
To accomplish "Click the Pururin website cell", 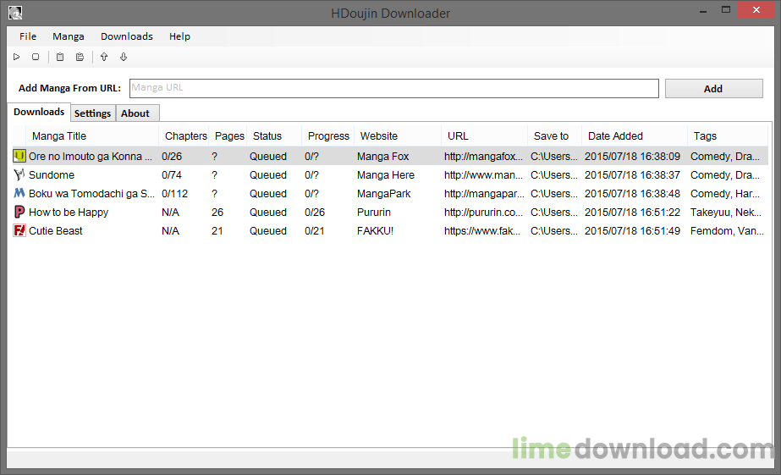I will pos(373,213).
